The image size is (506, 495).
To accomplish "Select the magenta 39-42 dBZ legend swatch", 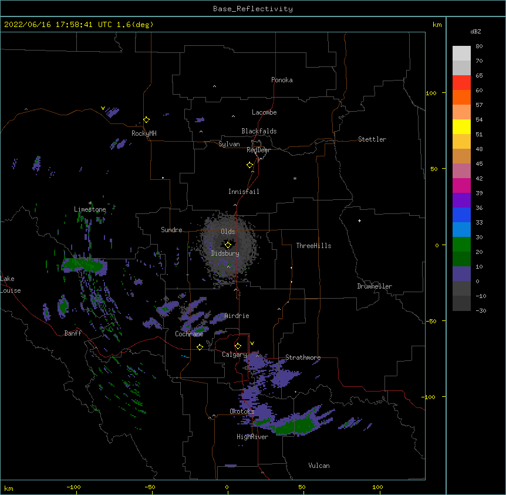I will tap(461, 185).
